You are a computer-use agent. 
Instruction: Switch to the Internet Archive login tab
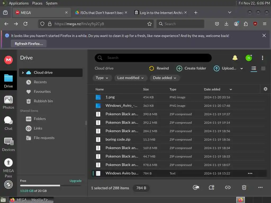pyautogui.click(x=161, y=13)
